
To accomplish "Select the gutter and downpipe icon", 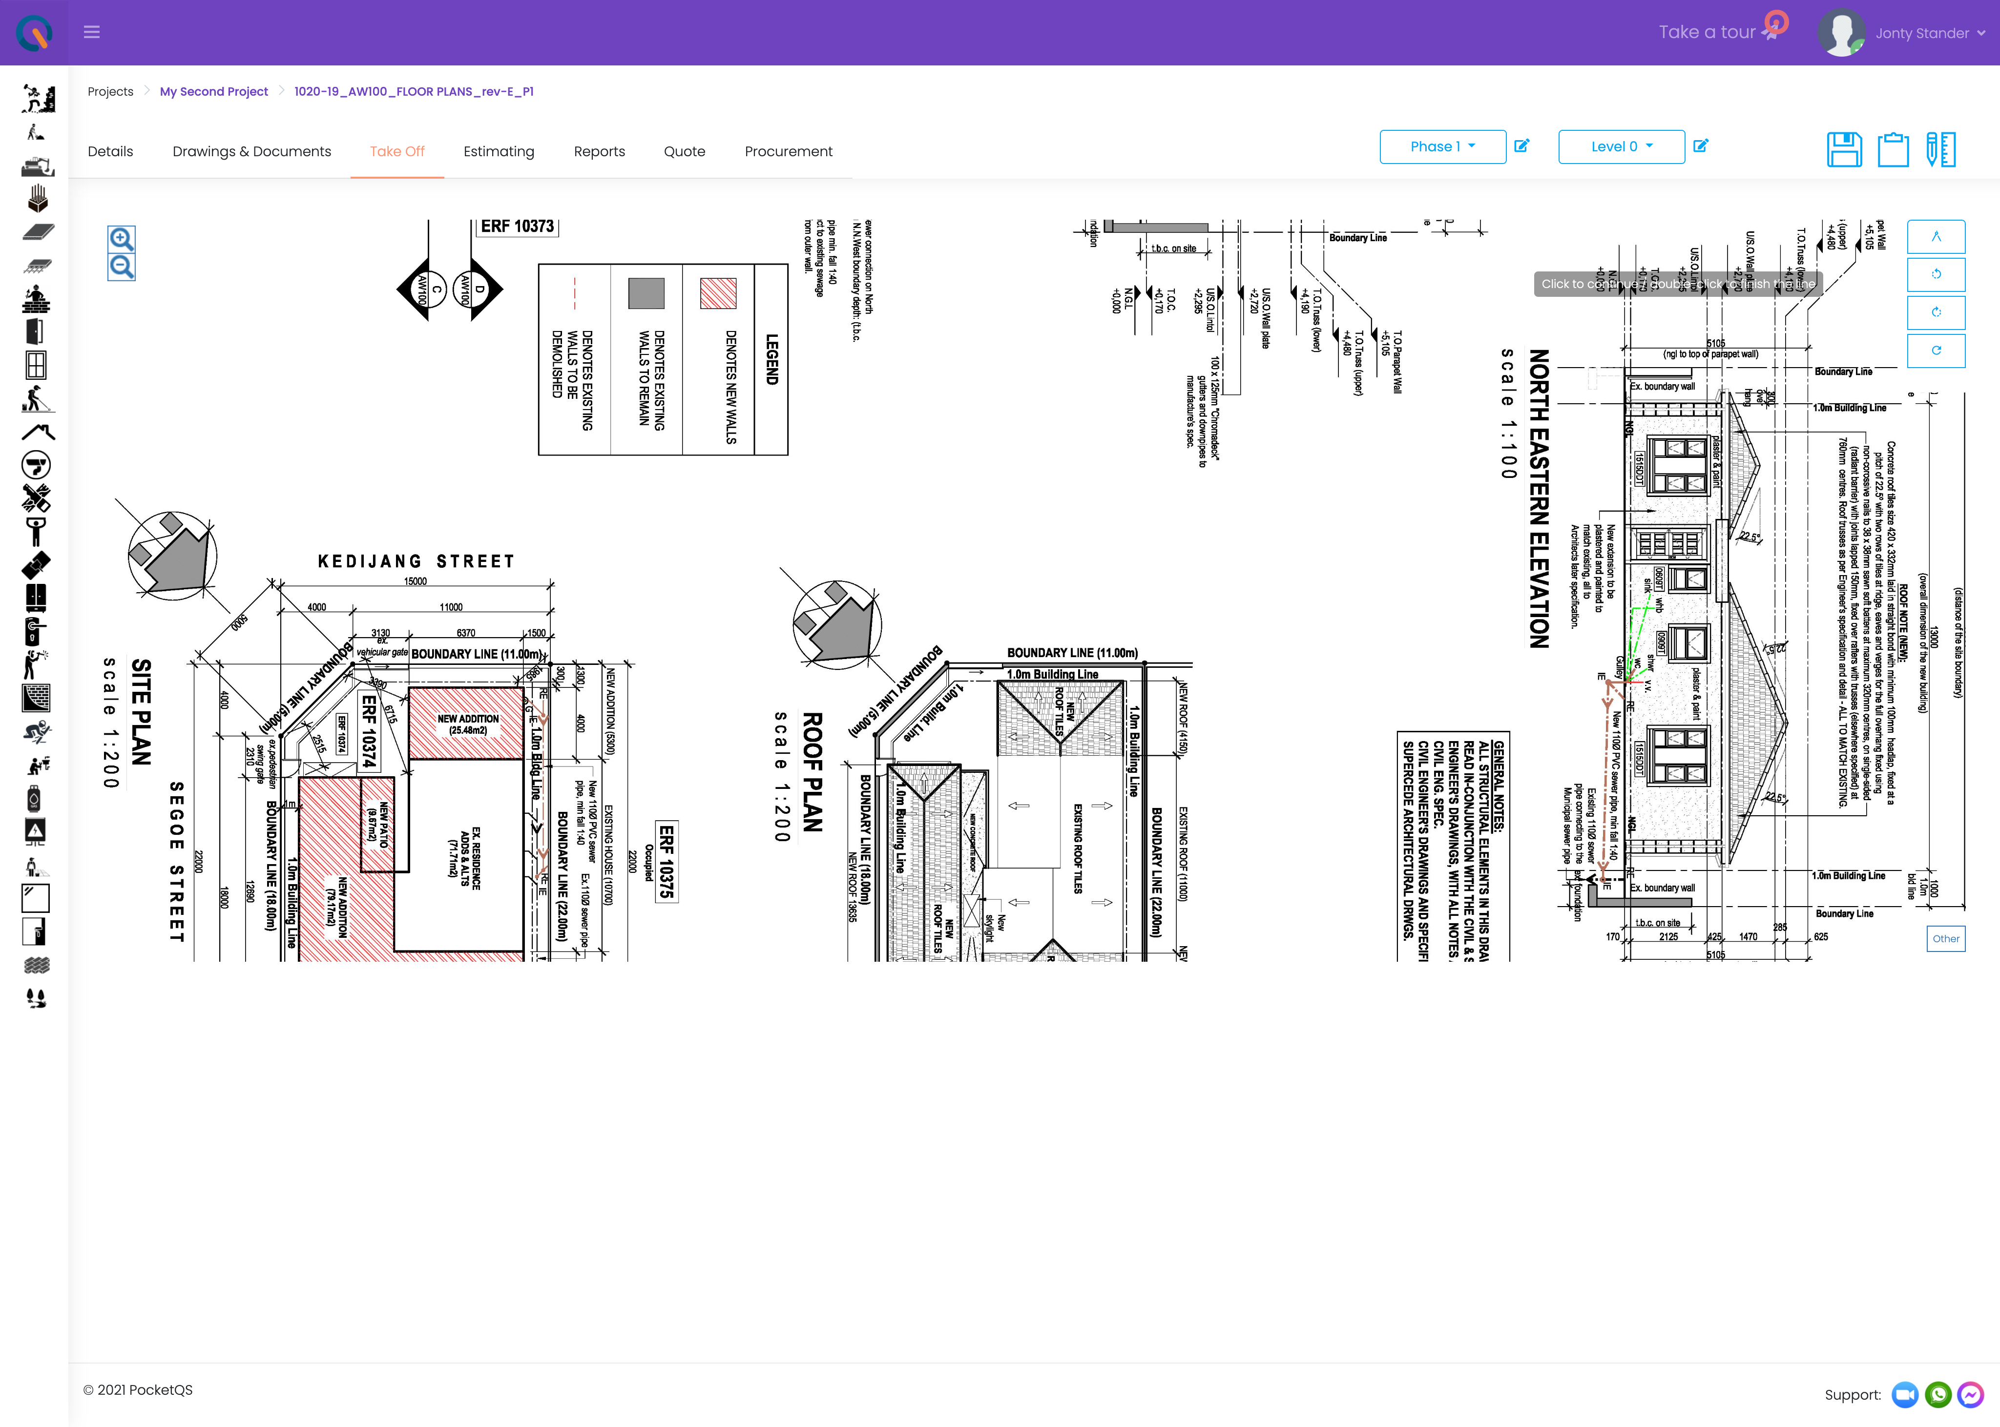I will click(36, 465).
